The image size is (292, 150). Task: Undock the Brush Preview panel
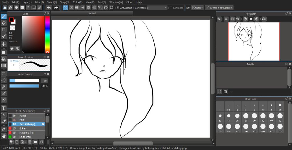[44, 57]
